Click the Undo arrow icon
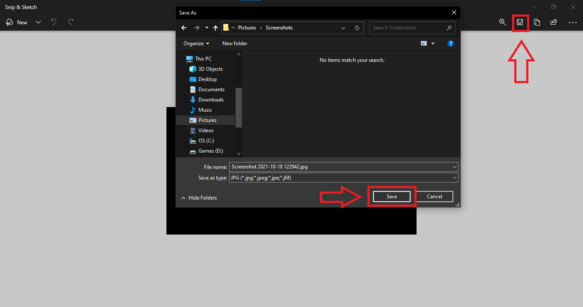 54,22
